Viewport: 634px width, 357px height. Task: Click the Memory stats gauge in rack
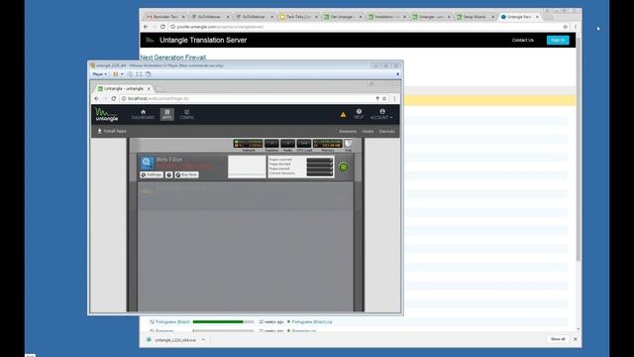328,144
